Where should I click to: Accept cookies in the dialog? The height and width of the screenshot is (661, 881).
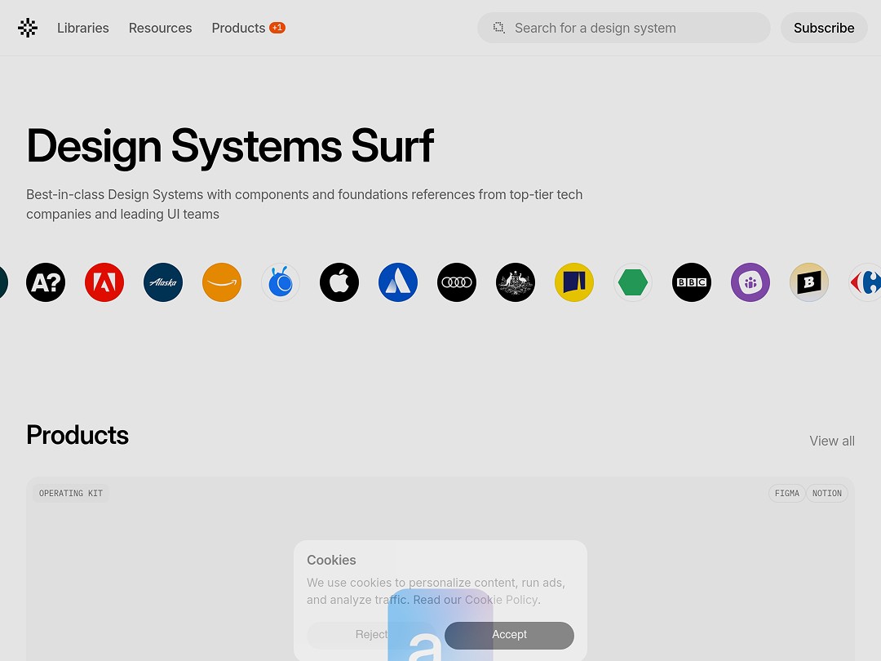click(509, 635)
